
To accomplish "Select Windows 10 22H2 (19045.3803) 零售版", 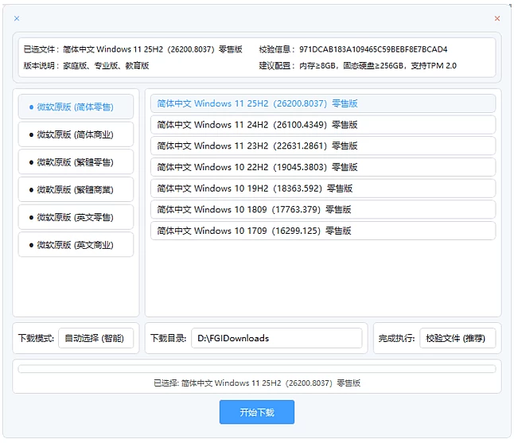I will (x=322, y=167).
